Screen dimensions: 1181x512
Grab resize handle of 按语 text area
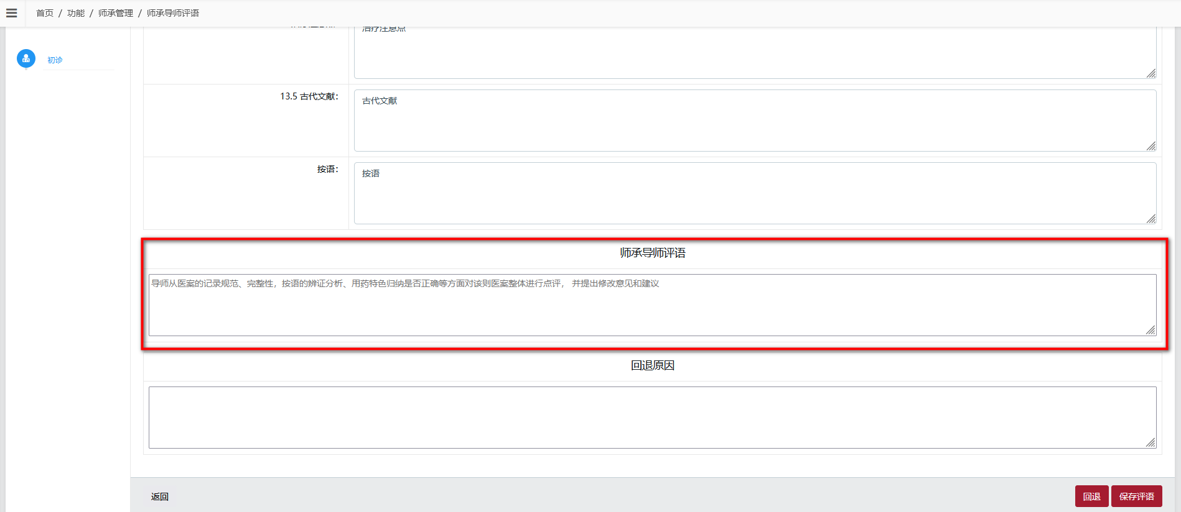[1151, 219]
